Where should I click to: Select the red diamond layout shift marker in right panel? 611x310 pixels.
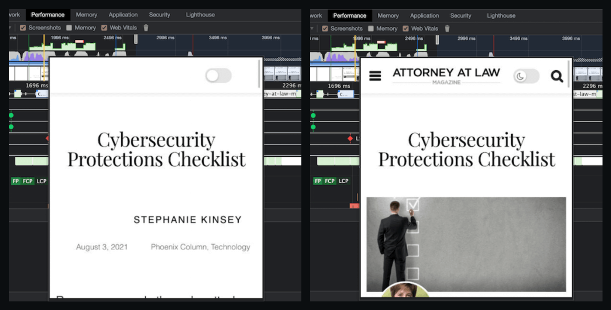click(x=350, y=138)
